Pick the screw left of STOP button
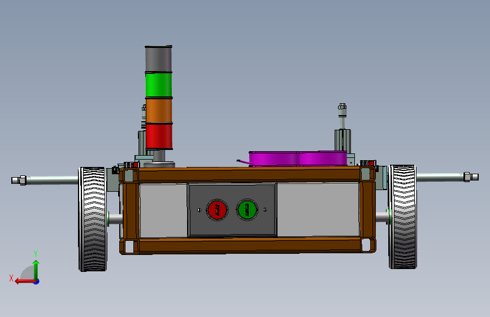Viewport: 490px width, 317px height. pos(199,210)
